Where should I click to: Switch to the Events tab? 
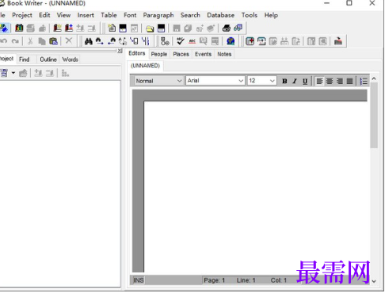tap(203, 54)
